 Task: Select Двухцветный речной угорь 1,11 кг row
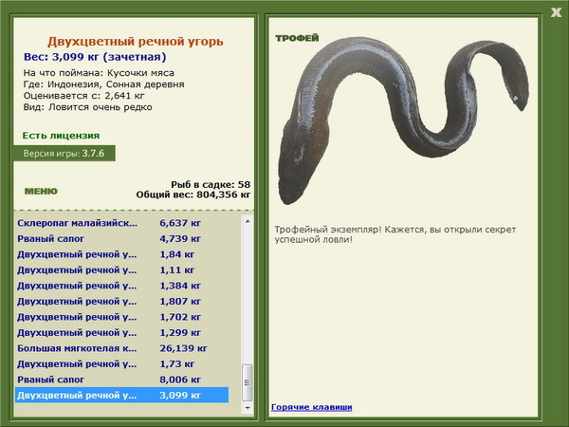[x=122, y=269]
